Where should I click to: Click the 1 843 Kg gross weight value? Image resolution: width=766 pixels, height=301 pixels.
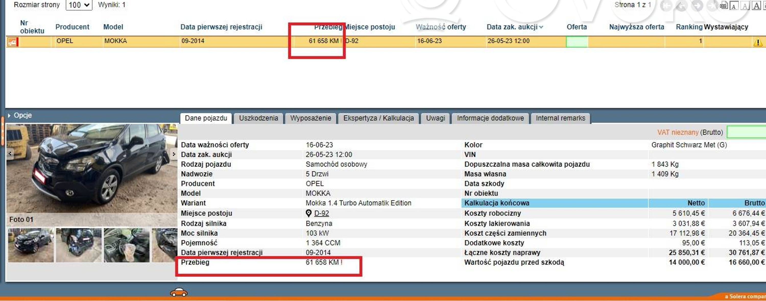pos(665,164)
